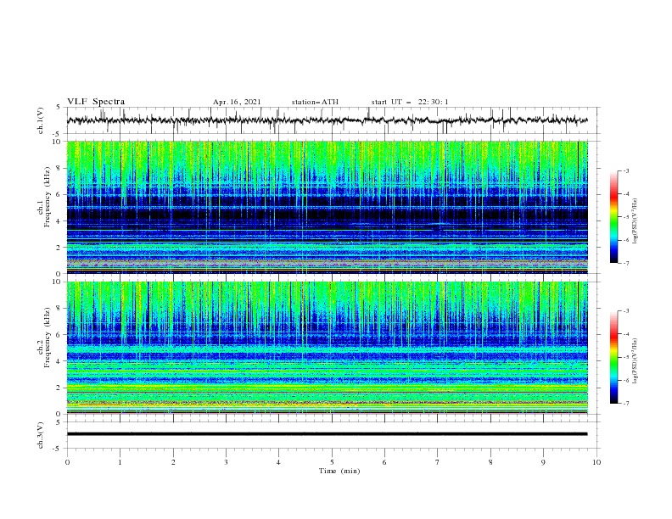The image size is (672, 519).
Task: Click the 'VLF Spectra' title text
Action: (96, 102)
